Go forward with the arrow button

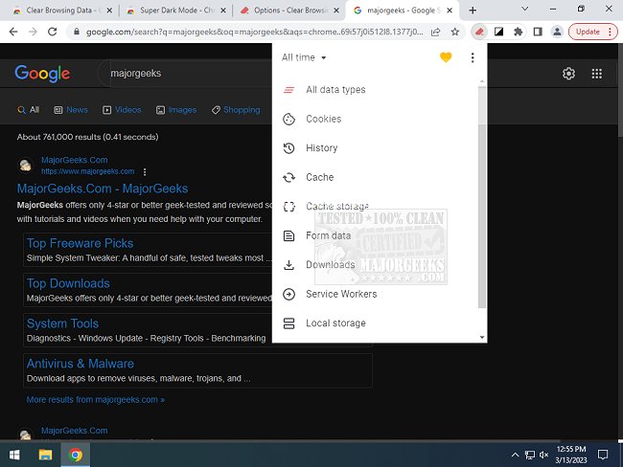pyautogui.click(x=33, y=32)
